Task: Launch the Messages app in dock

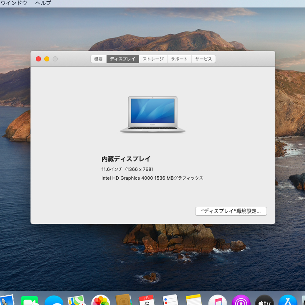Action: [x=54, y=301]
